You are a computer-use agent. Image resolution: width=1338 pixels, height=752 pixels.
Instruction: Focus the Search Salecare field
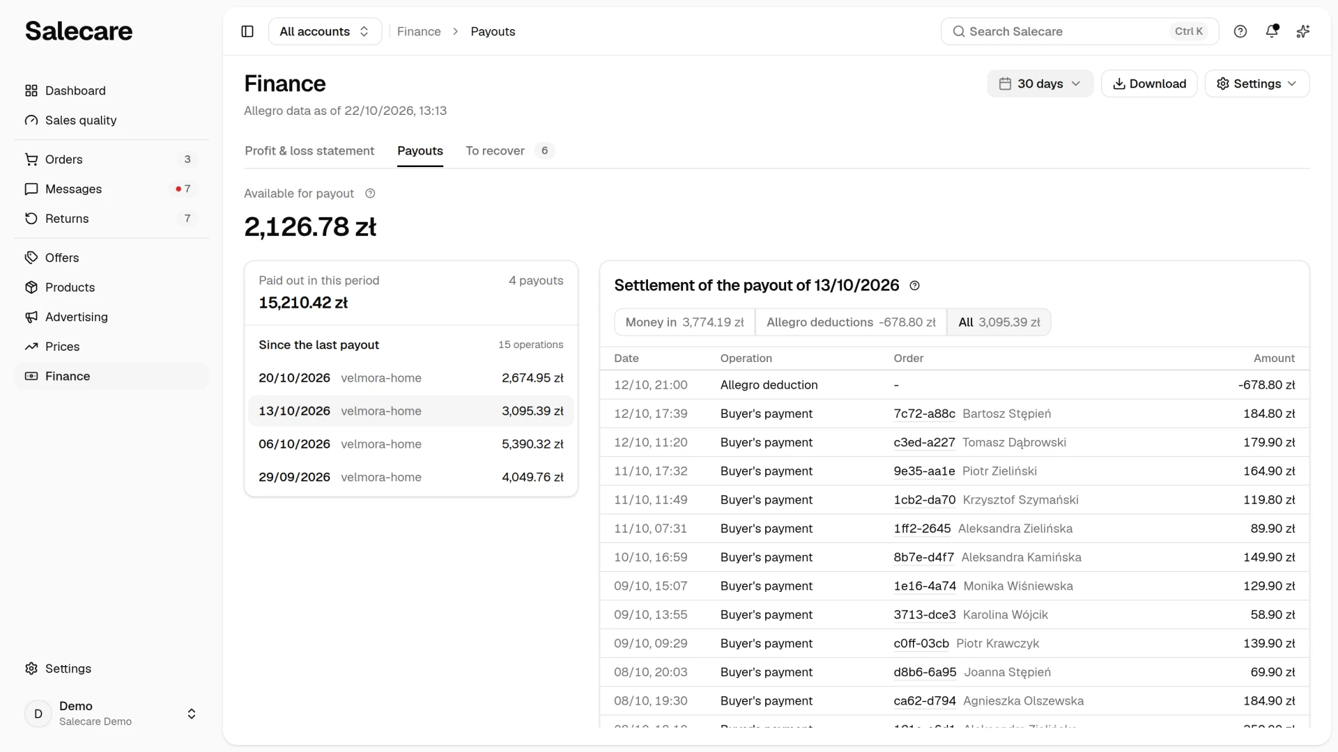[1079, 31]
